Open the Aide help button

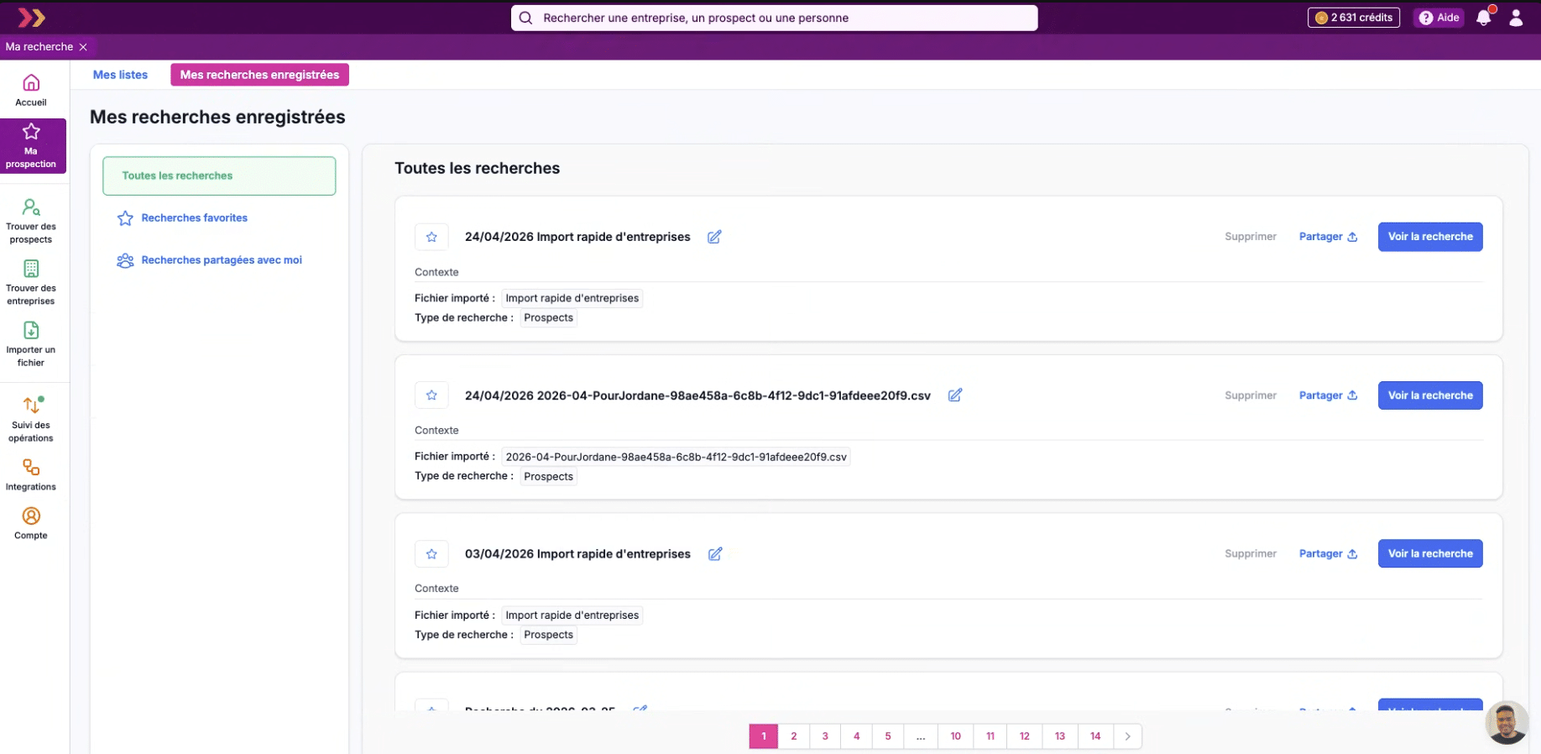pos(1439,18)
